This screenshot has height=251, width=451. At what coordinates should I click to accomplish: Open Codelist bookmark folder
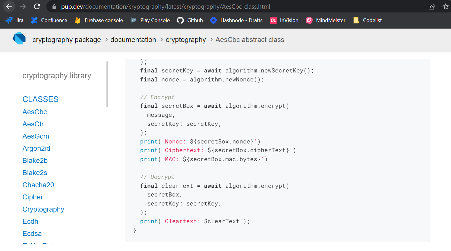click(x=367, y=20)
